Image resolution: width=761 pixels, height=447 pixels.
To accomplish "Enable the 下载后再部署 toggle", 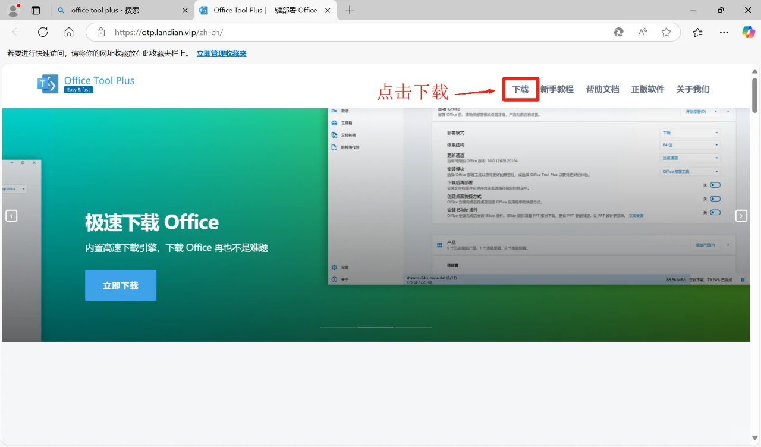I will click(x=715, y=185).
